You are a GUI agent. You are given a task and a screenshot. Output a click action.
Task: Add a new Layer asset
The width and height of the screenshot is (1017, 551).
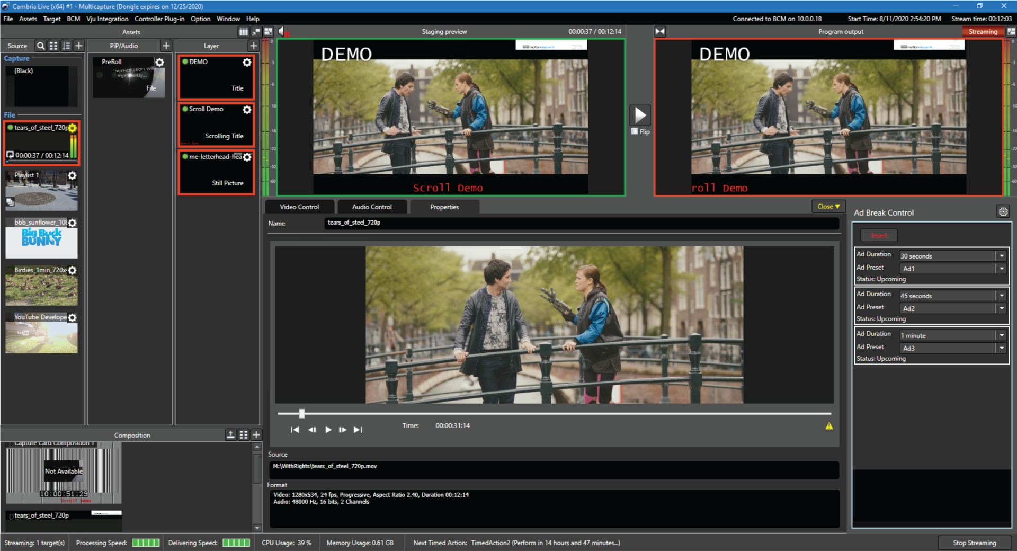(x=254, y=46)
